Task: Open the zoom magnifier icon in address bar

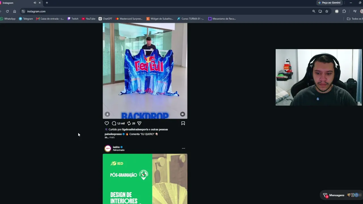Action: click(x=314, y=11)
